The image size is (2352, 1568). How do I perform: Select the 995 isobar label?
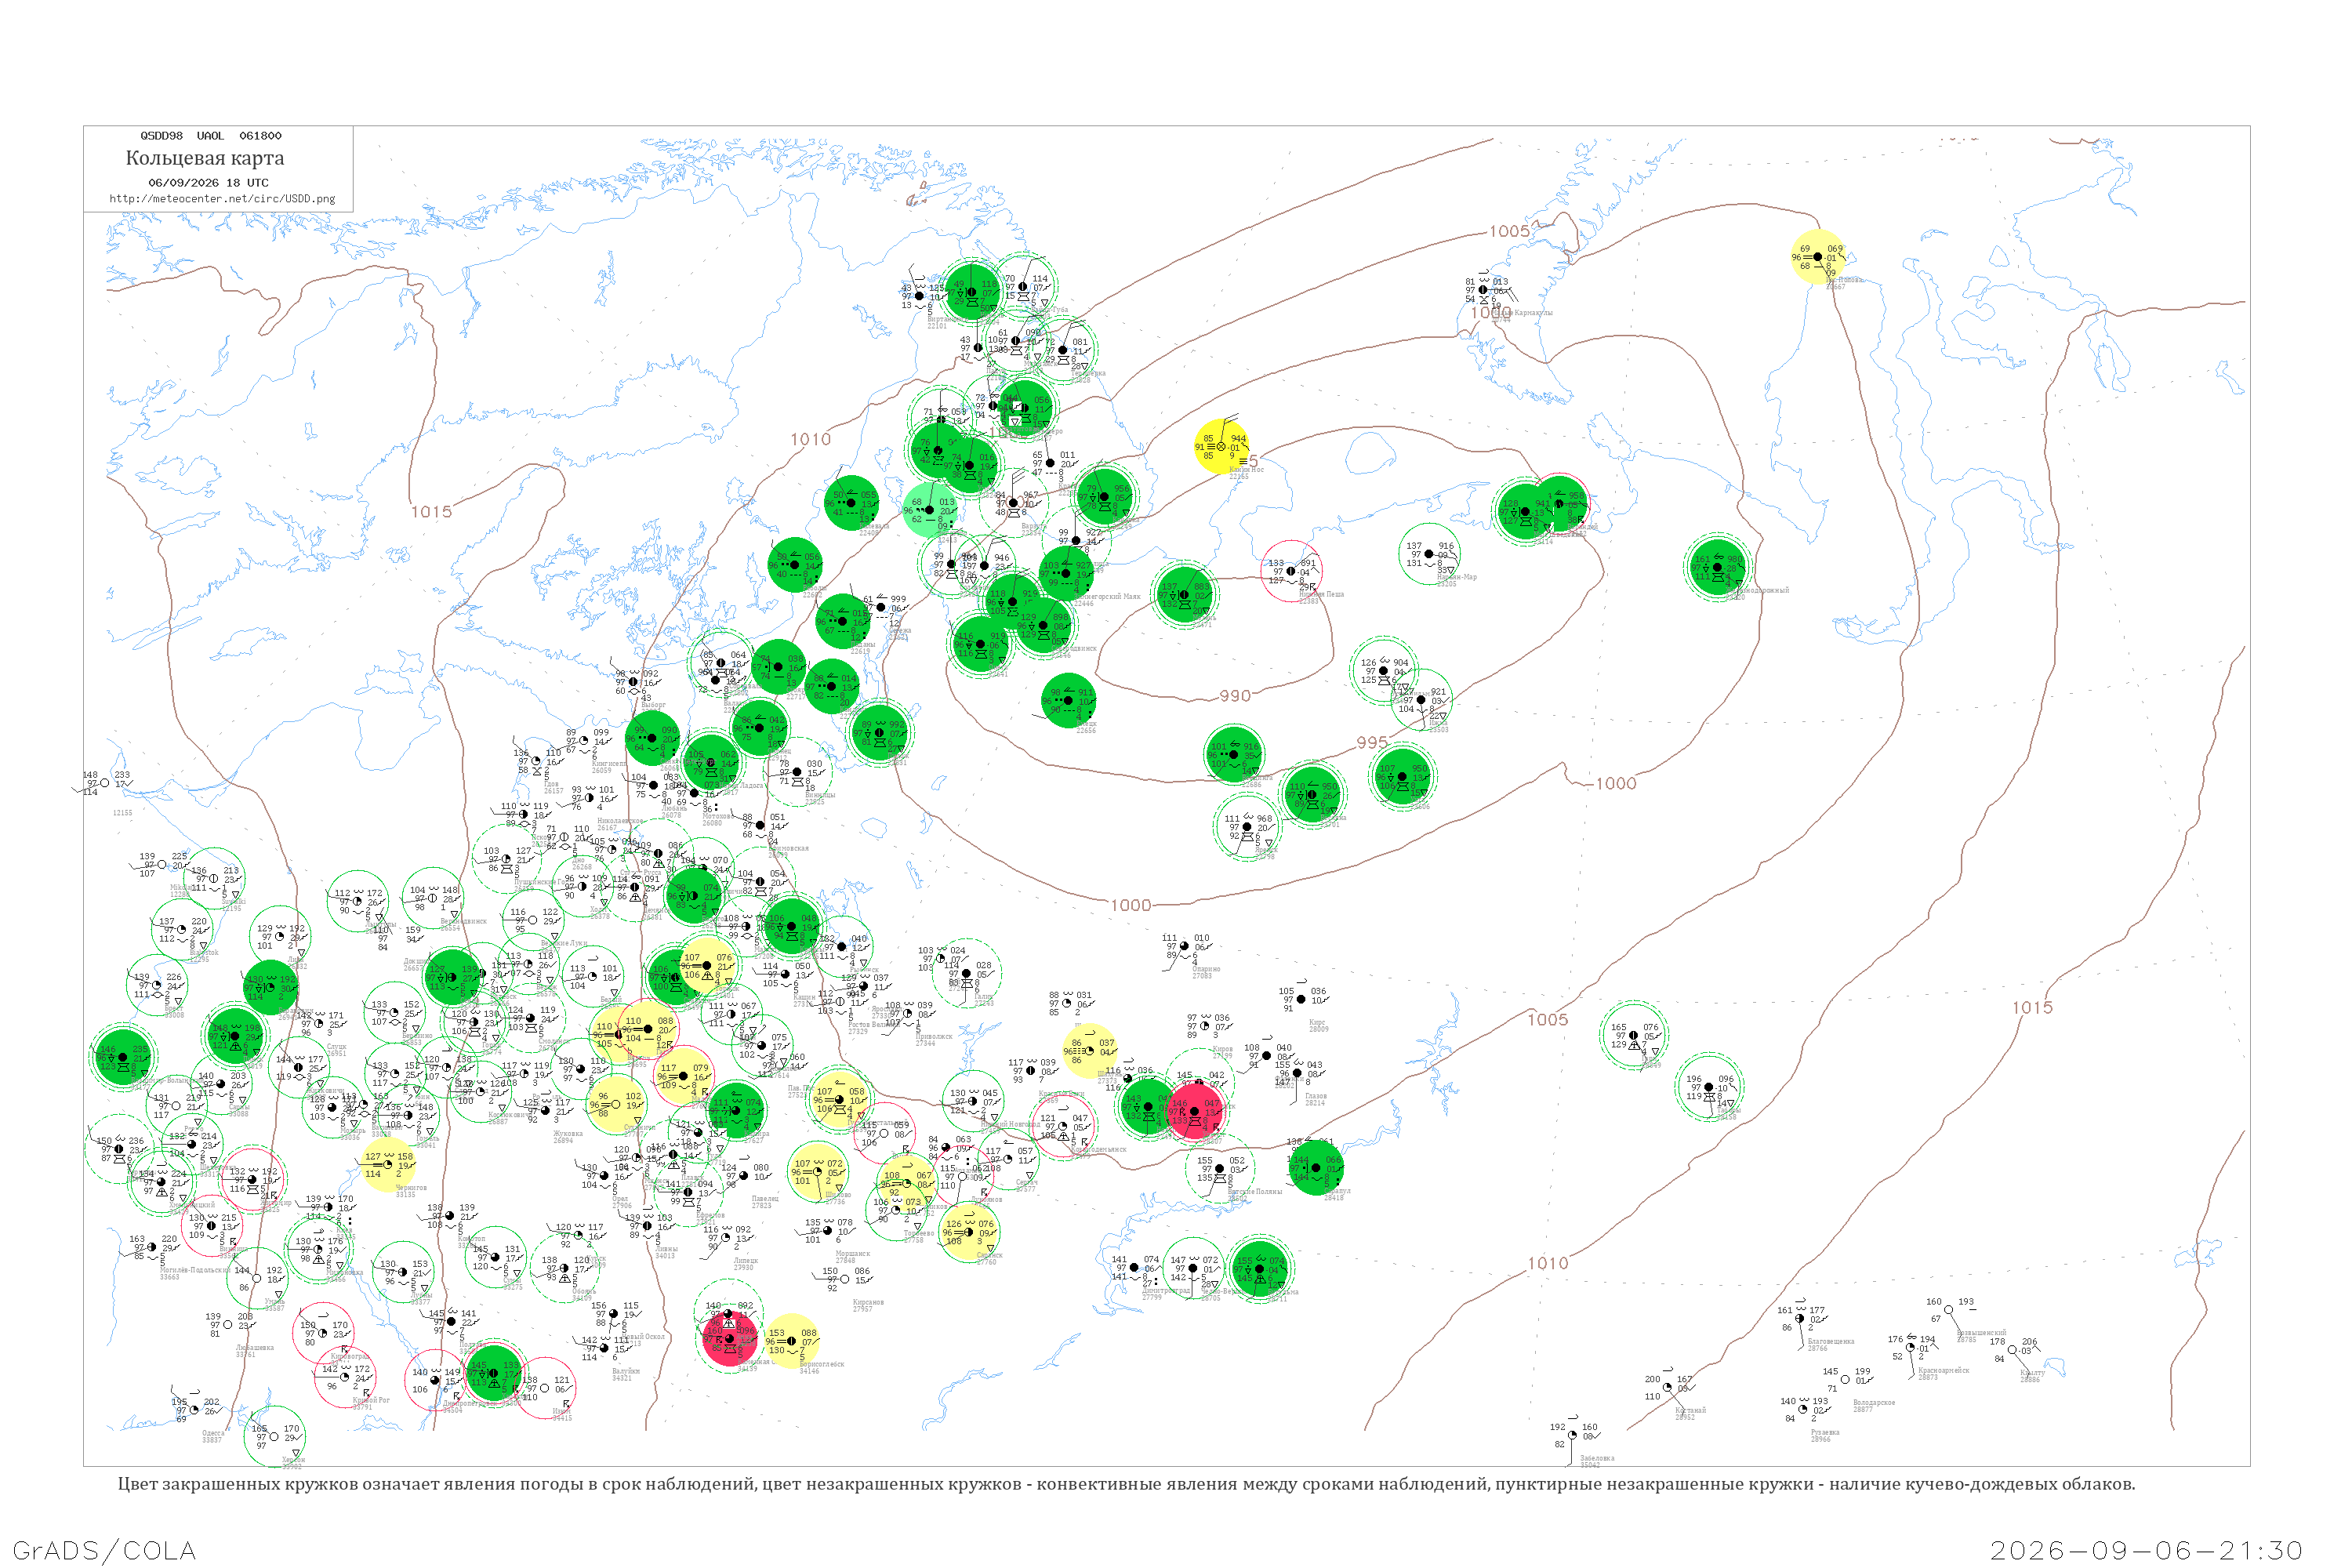(x=1372, y=742)
